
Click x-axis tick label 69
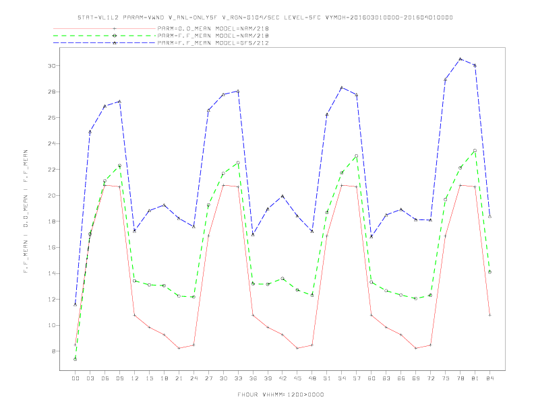[x=416, y=378]
